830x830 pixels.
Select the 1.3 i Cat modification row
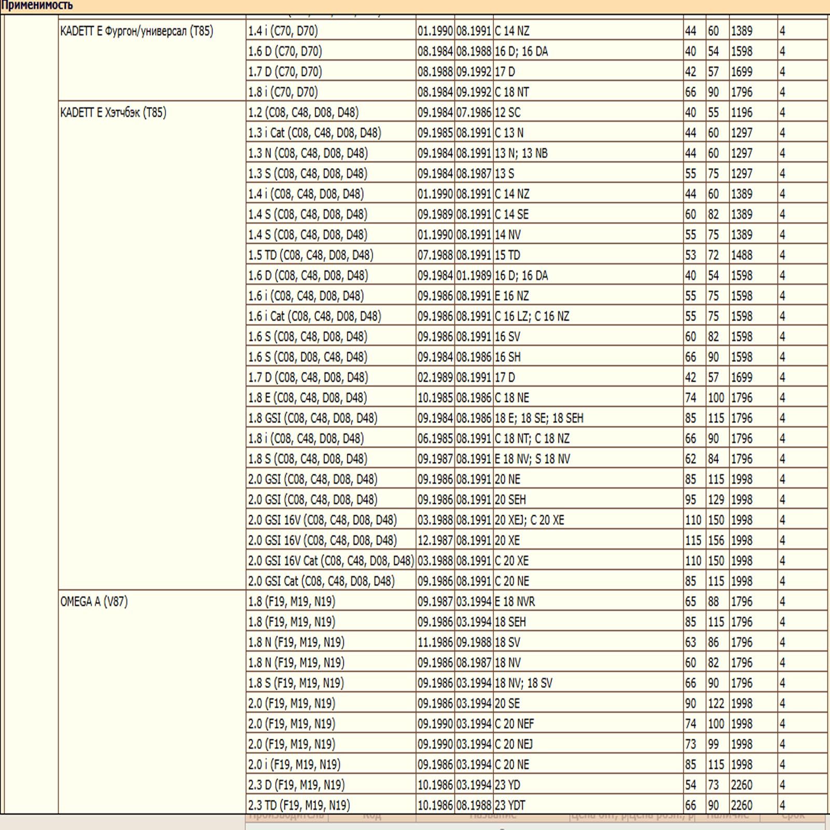pyautogui.click(x=314, y=133)
